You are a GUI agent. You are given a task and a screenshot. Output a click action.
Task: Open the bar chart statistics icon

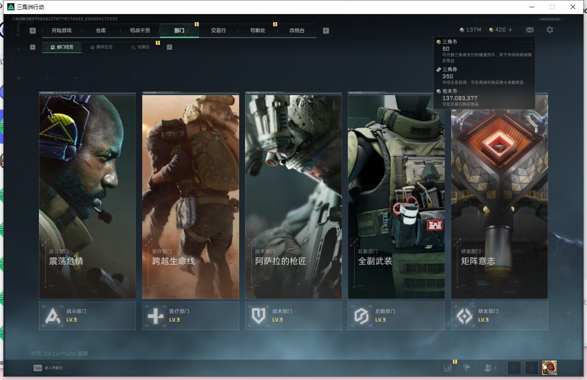click(448, 368)
